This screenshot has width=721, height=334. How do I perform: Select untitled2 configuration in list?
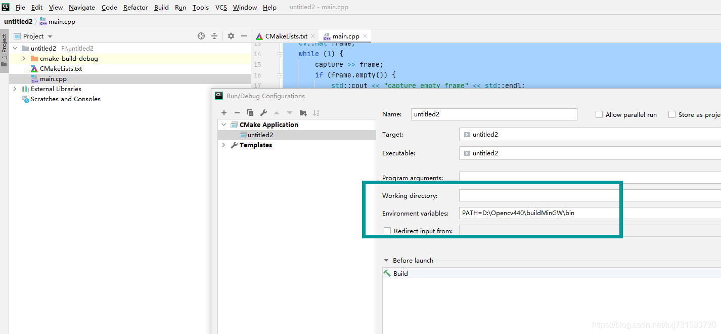pyautogui.click(x=260, y=135)
